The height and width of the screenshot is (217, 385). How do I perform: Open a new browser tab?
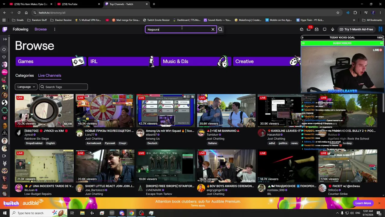154,4
